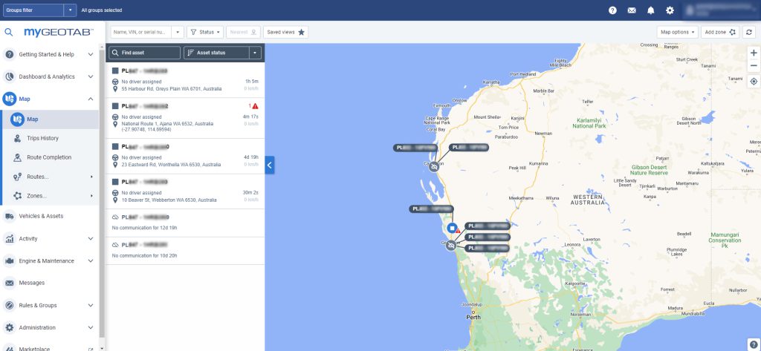Screen dimensions: 761x351
Task: Click the stopped vehicle marker with red warning on the map
Action: click(453, 228)
